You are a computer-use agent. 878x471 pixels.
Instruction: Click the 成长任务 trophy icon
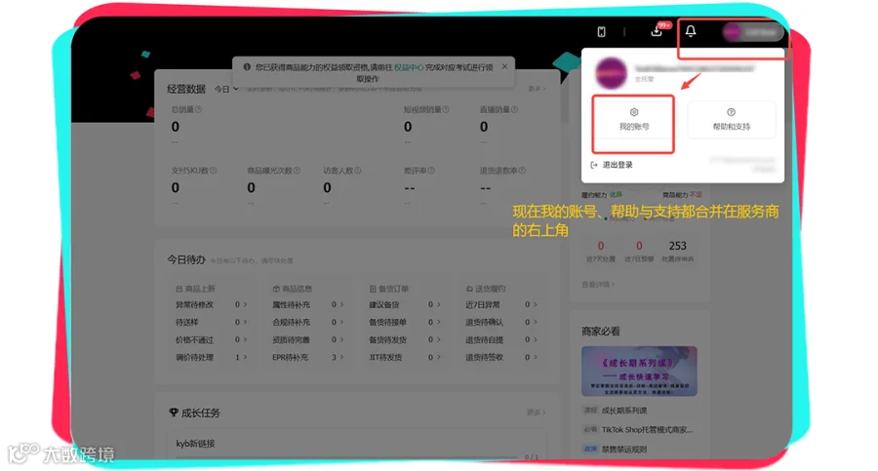click(x=174, y=412)
